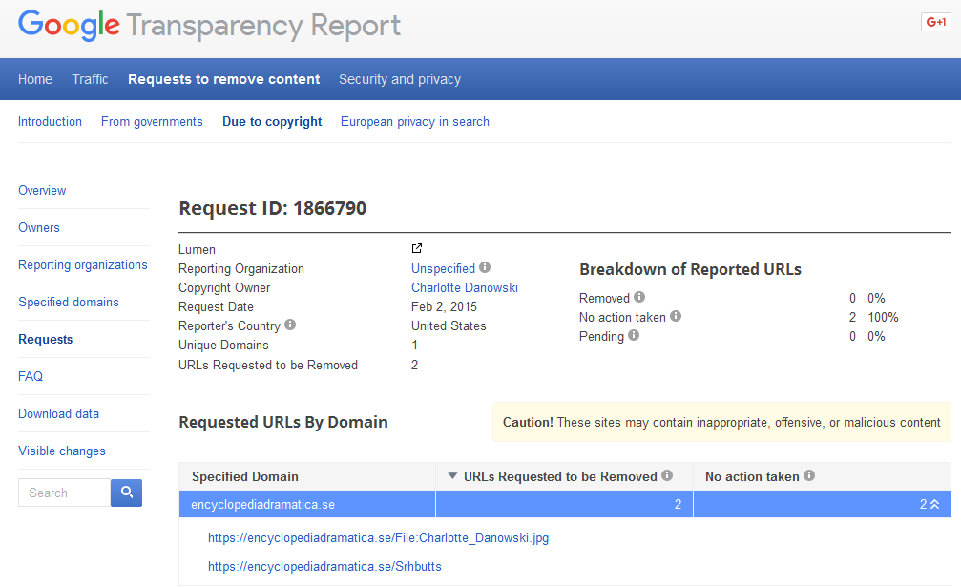Open Reporting organizations sidebar link
Image resolution: width=961 pixels, height=587 pixels.
[x=83, y=265]
